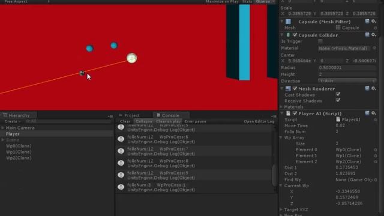This screenshot has width=384, height=216.
Task: Click Open Editor Log button
Action: click(x=259, y=121)
